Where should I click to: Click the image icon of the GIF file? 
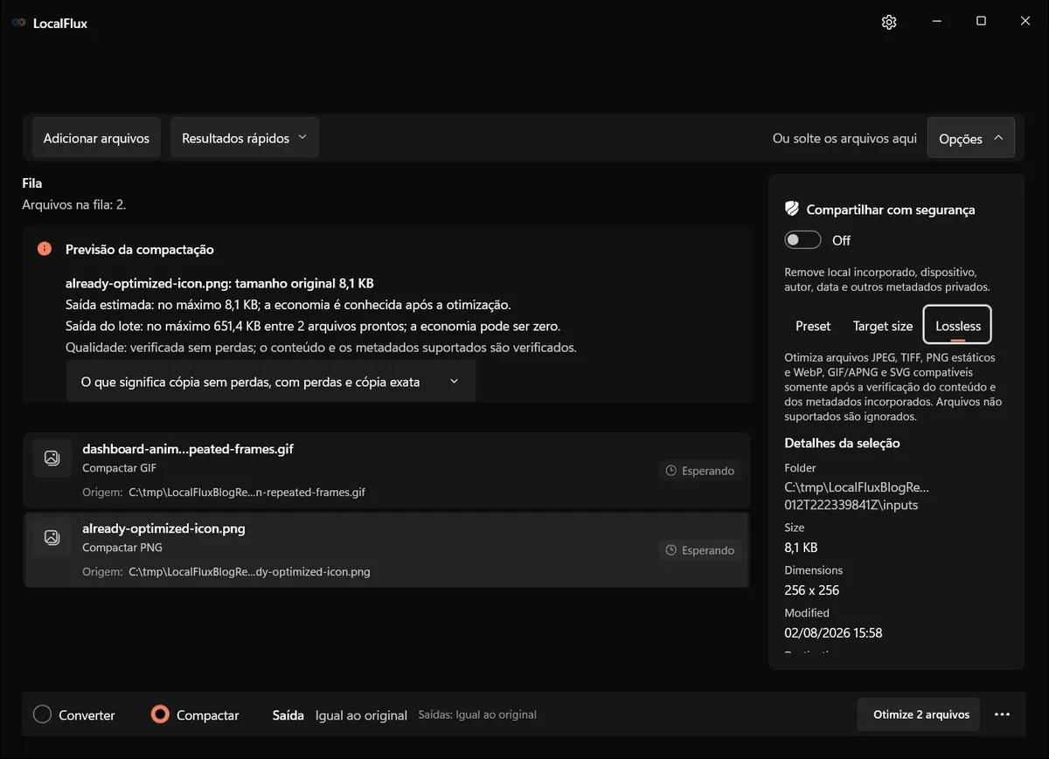[52, 458]
